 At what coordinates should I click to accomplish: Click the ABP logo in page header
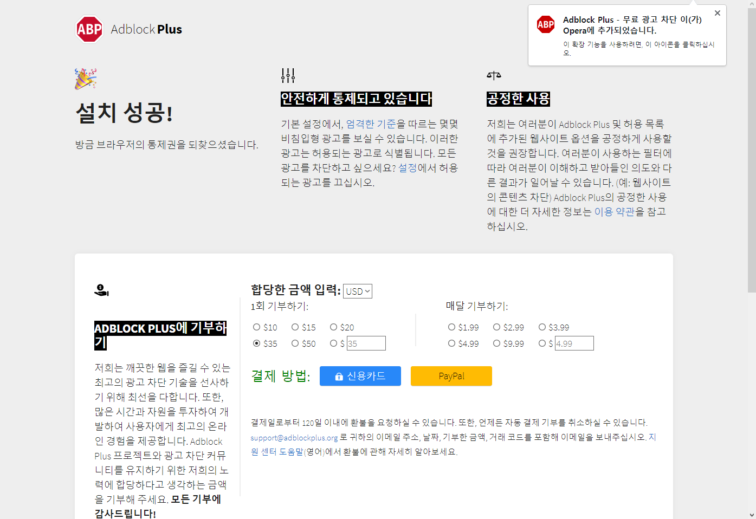[89, 29]
